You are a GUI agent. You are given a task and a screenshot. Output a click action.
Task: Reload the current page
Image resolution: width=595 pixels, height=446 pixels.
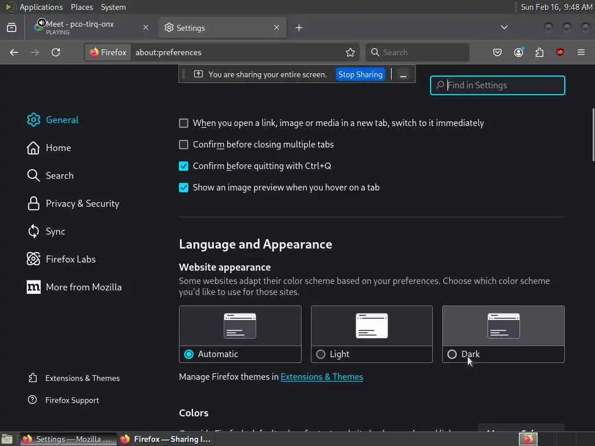pos(56,52)
